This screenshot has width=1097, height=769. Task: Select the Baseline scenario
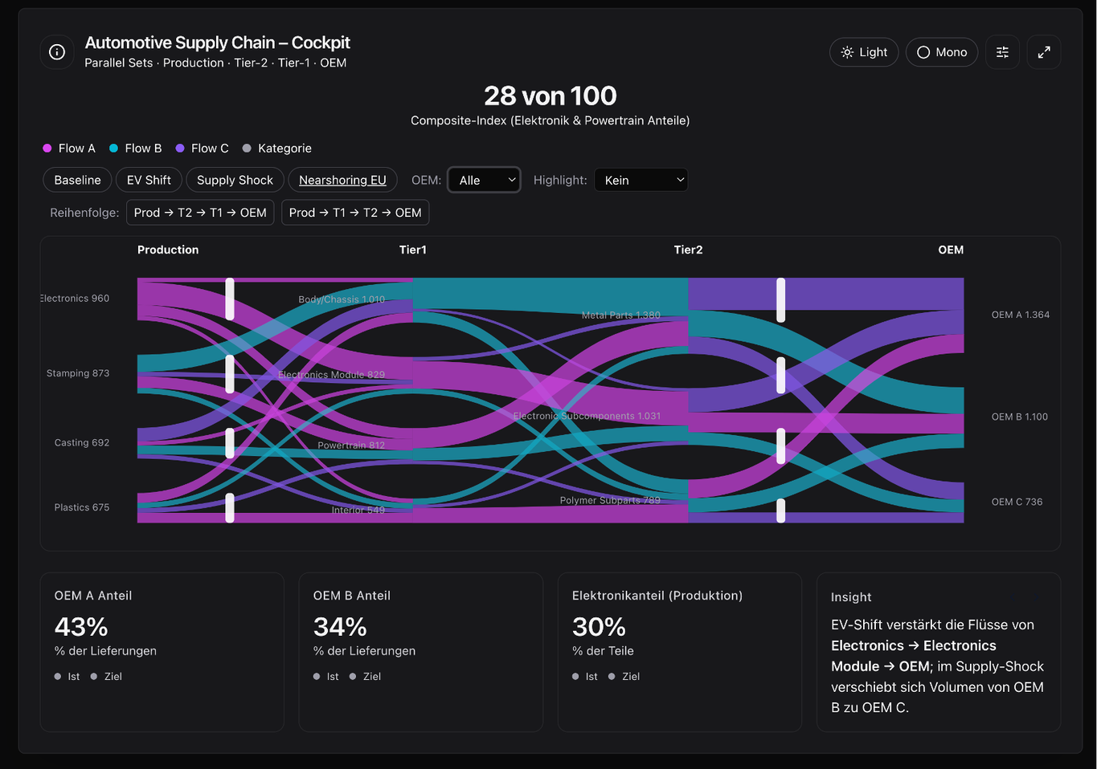[77, 180]
